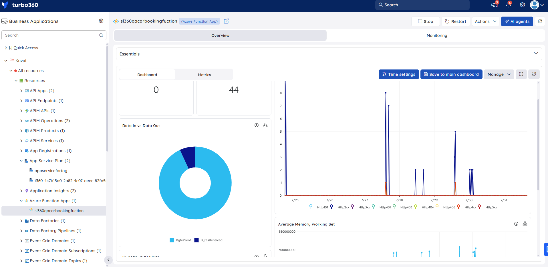This screenshot has width=548, height=267.
Task: Restart the function app
Action: click(x=456, y=21)
